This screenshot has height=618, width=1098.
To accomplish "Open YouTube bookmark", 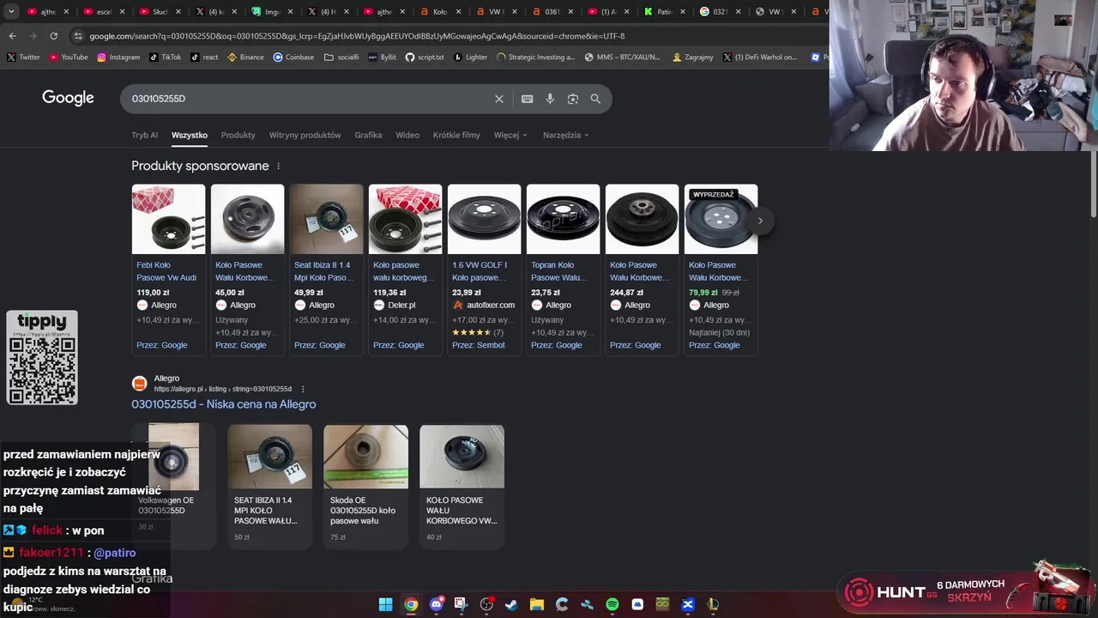I will tap(69, 58).
